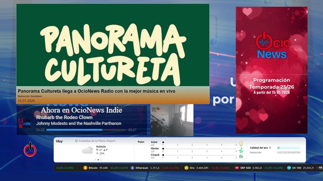Screen dimensions: 323x181
Task: Click the Polen label
Action: 141,142
